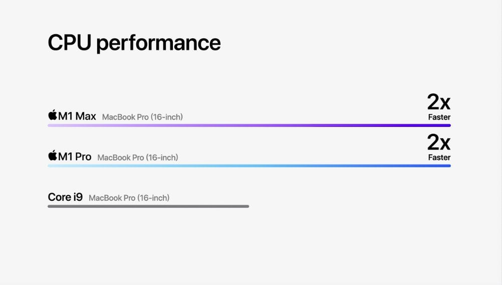This screenshot has height=285, width=502.
Task: Click the middle of the blue M1 Pro bar
Action: (x=249, y=166)
